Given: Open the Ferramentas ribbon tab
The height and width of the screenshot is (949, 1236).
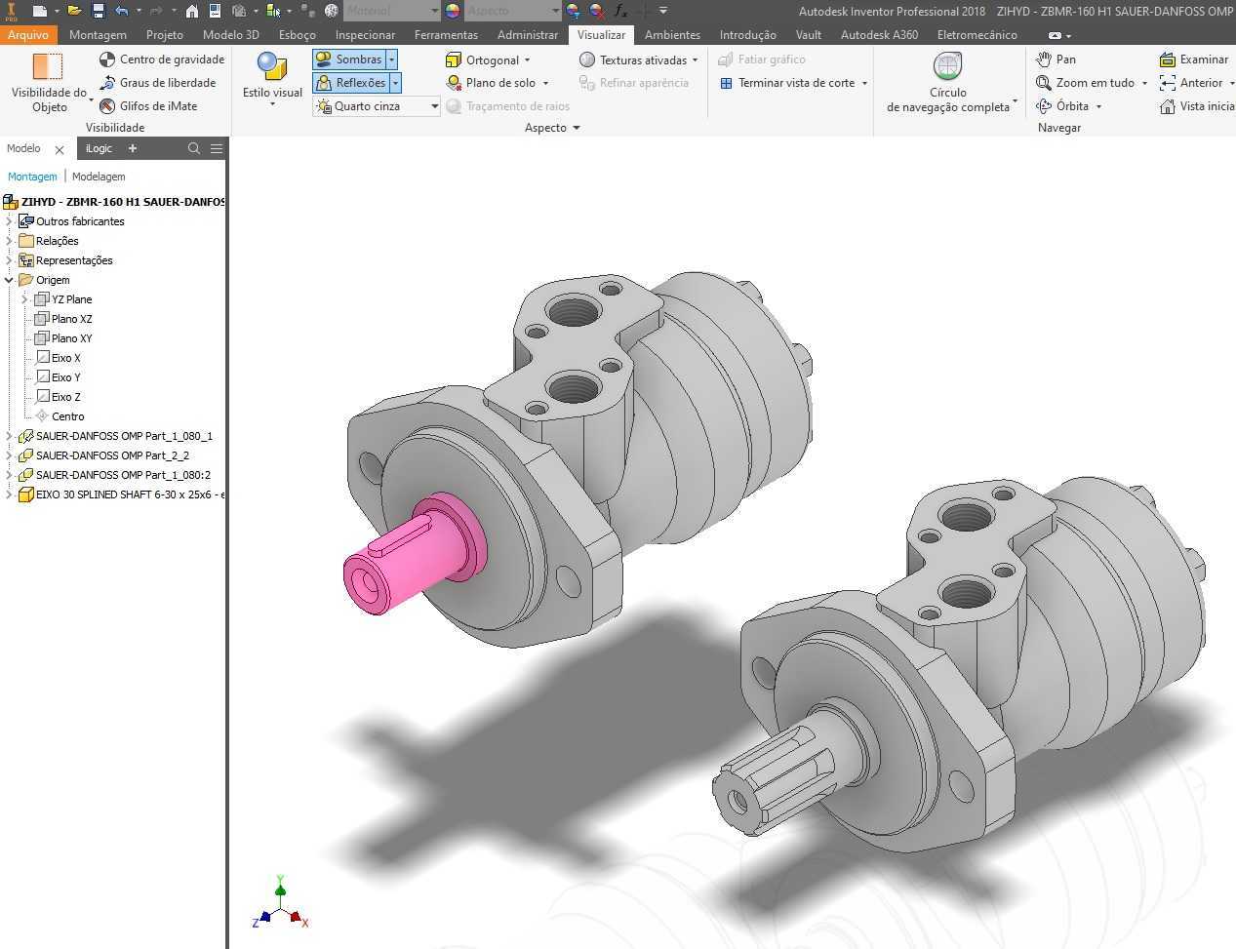Looking at the screenshot, I should [x=446, y=34].
